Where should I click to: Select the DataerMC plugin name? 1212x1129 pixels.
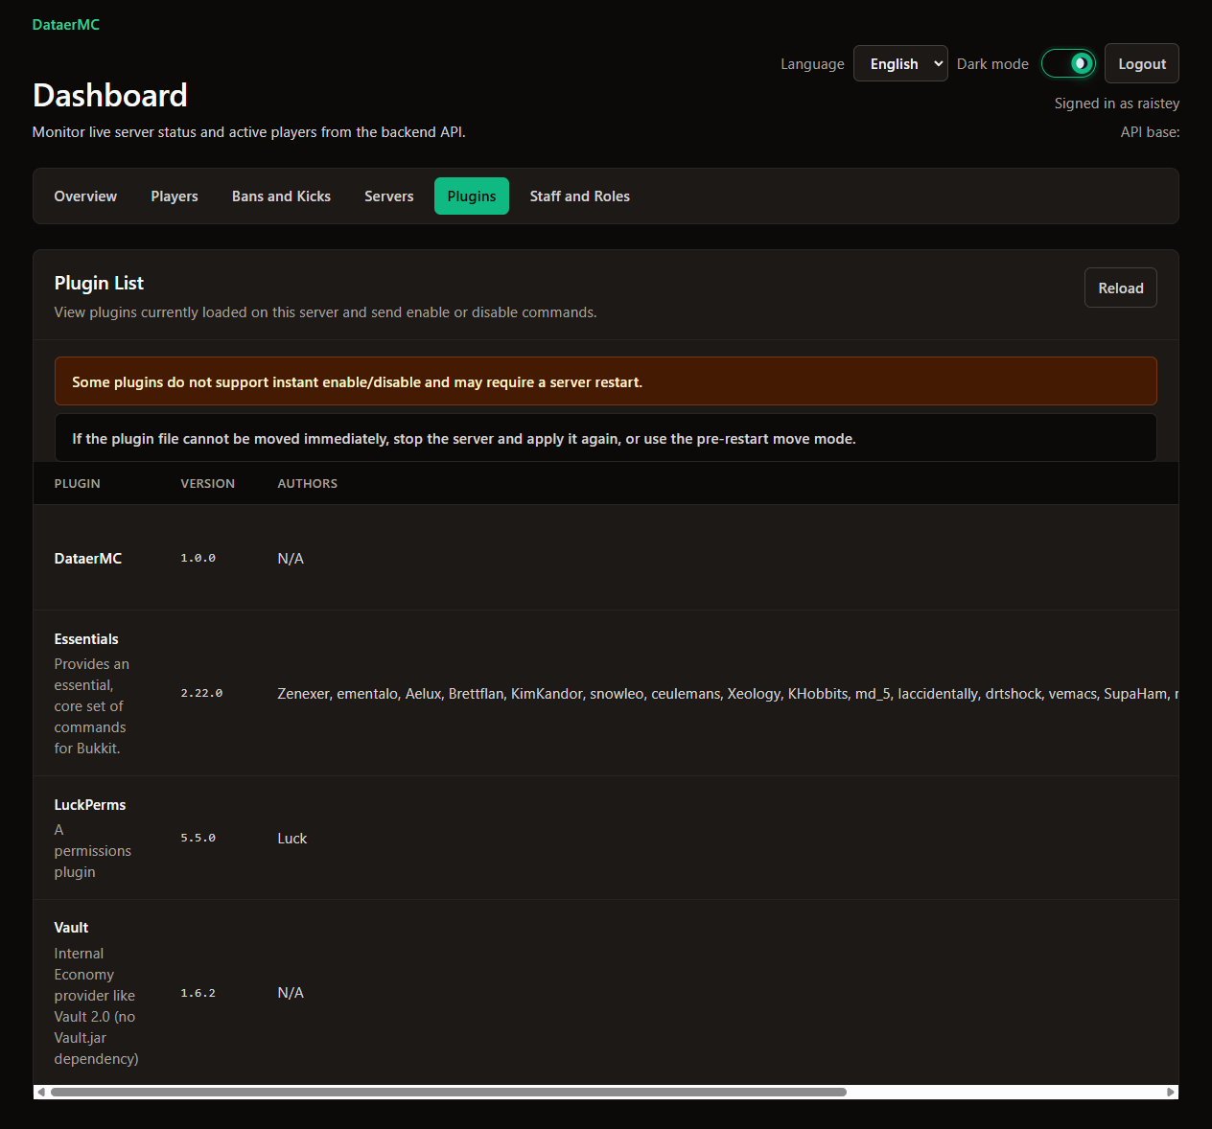tap(88, 559)
